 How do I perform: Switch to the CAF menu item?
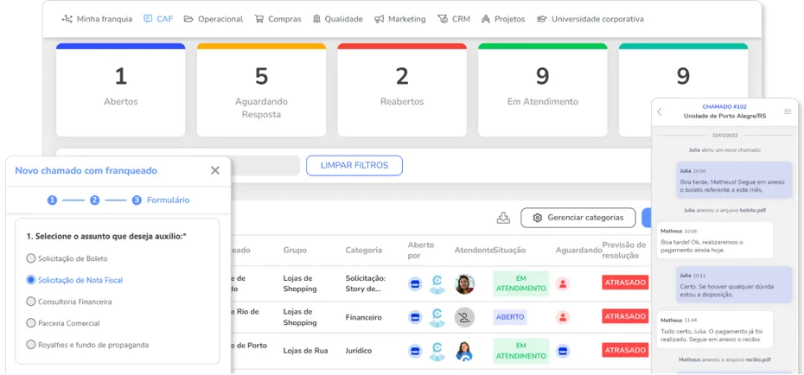(158, 19)
